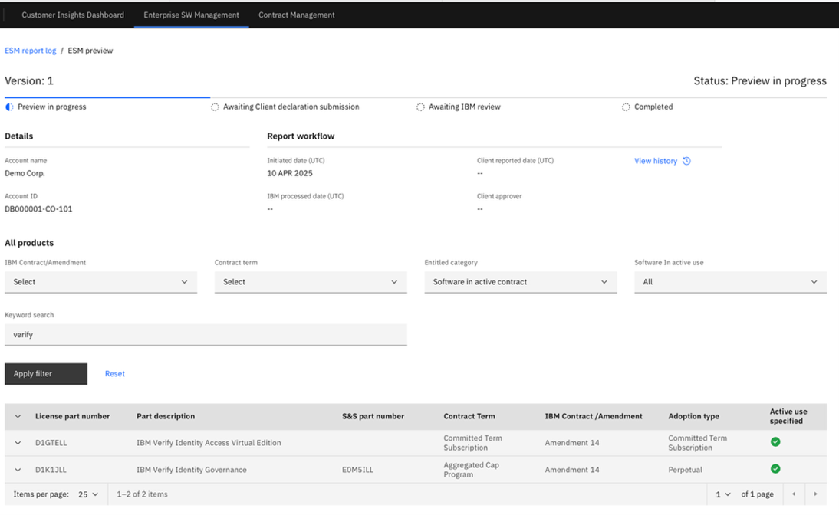Click the E0M5ILL part number cell
The width and height of the screenshot is (839, 515).
[357, 470]
